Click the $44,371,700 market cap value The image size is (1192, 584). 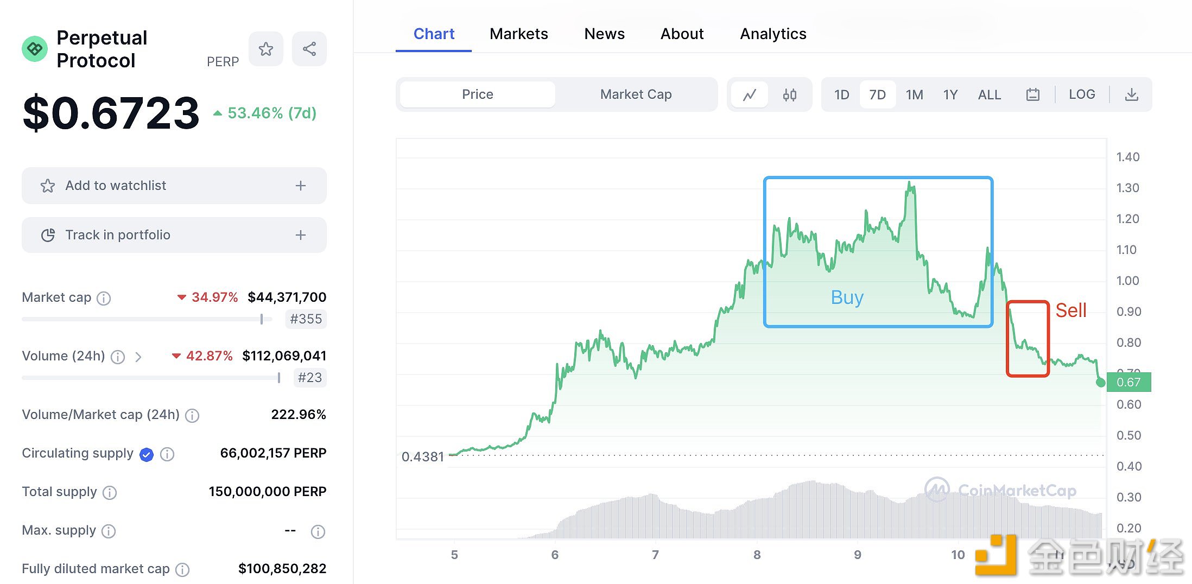[287, 297]
